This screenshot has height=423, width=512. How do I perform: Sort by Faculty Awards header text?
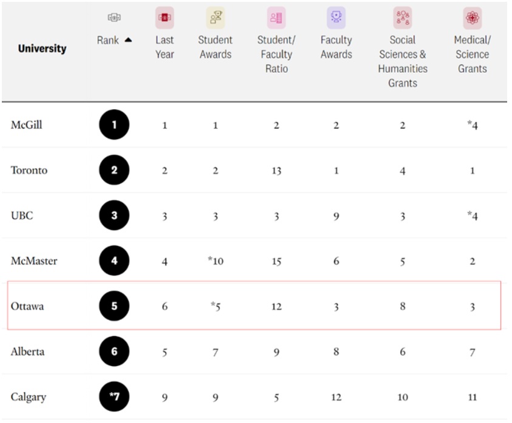pos(336,47)
